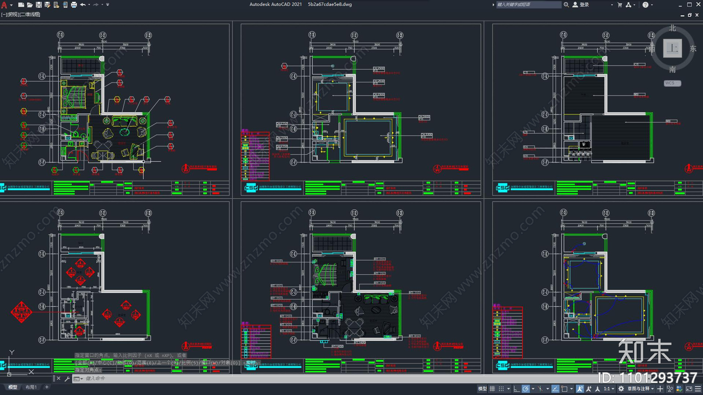The image size is (703, 395).
Task: Click the Clean Screen icon in status bar
Action: [689, 389]
